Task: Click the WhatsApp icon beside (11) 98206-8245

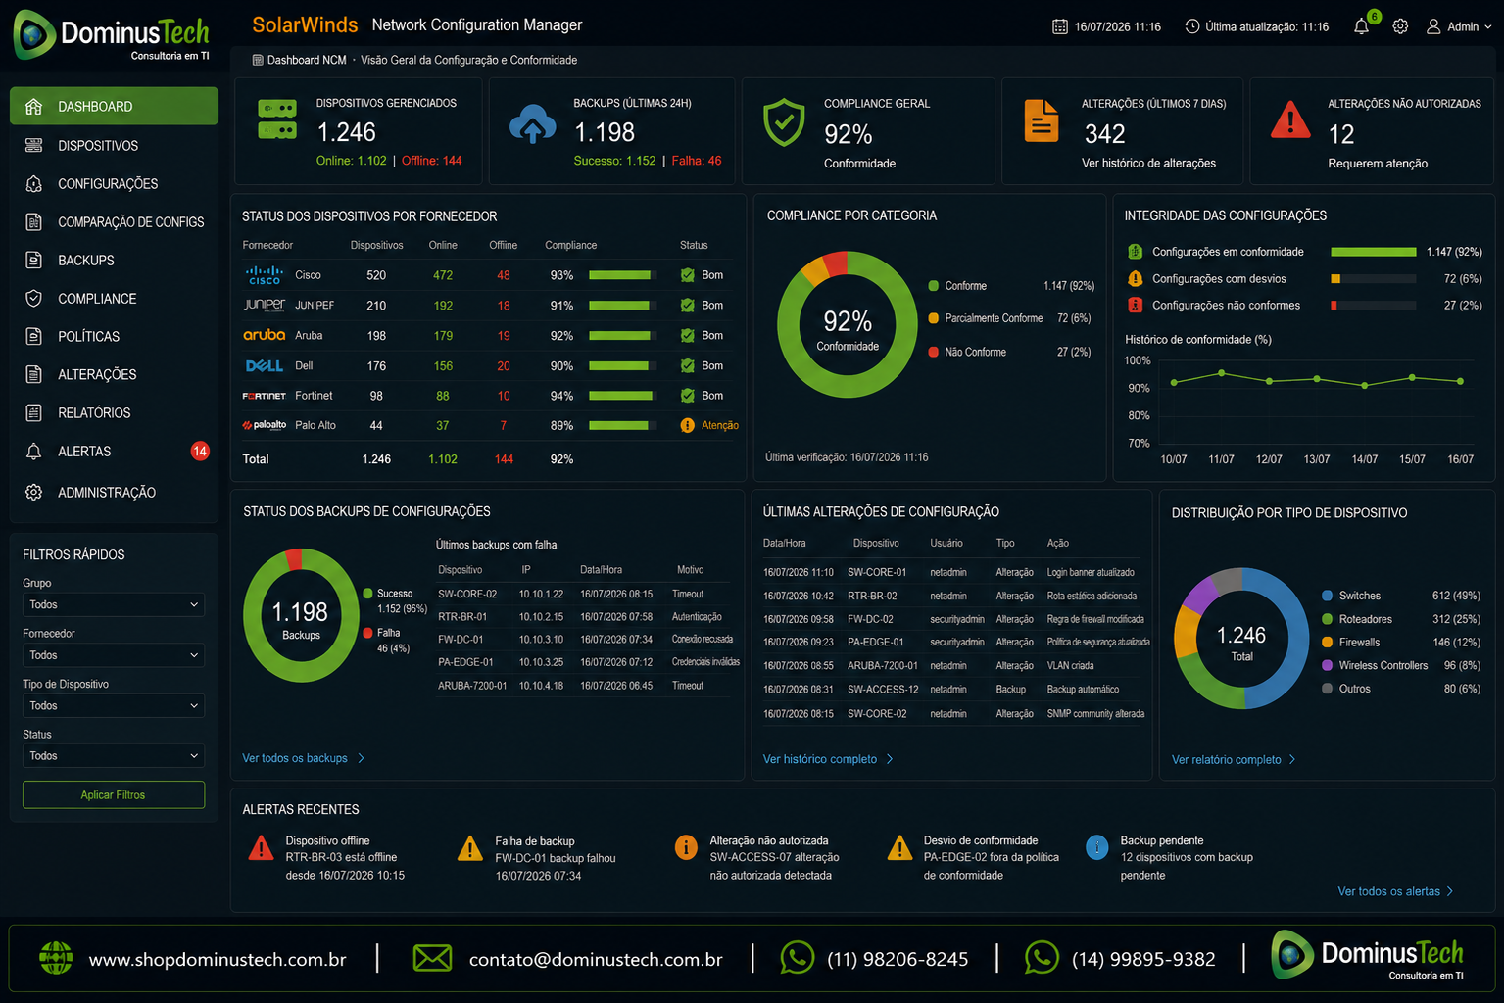Action: click(797, 957)
